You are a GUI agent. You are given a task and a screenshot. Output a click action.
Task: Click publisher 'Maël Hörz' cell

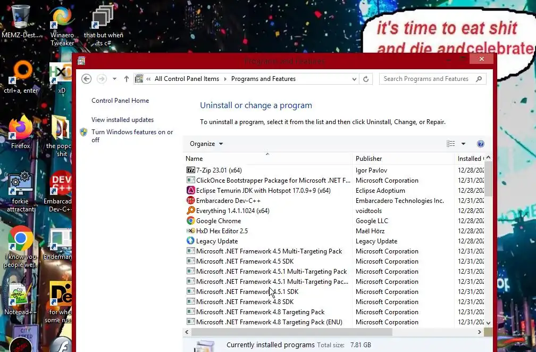tap(370, 231)
